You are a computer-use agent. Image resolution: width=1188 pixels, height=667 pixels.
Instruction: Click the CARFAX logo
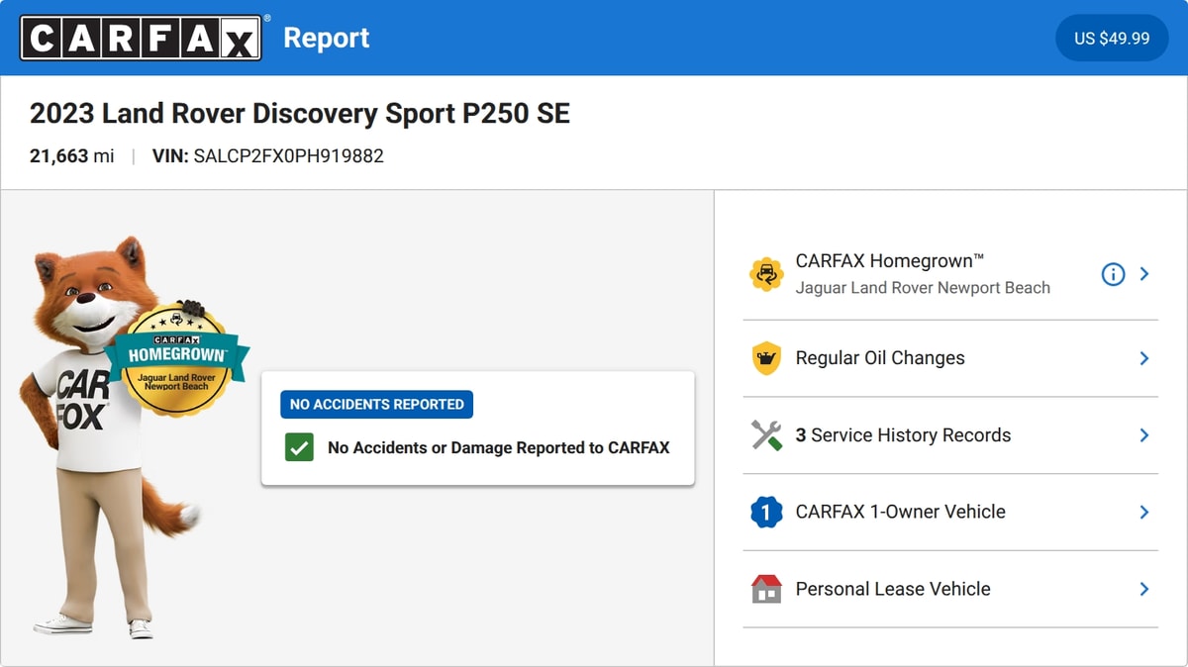pyautogui.click(x=142, y=38)
